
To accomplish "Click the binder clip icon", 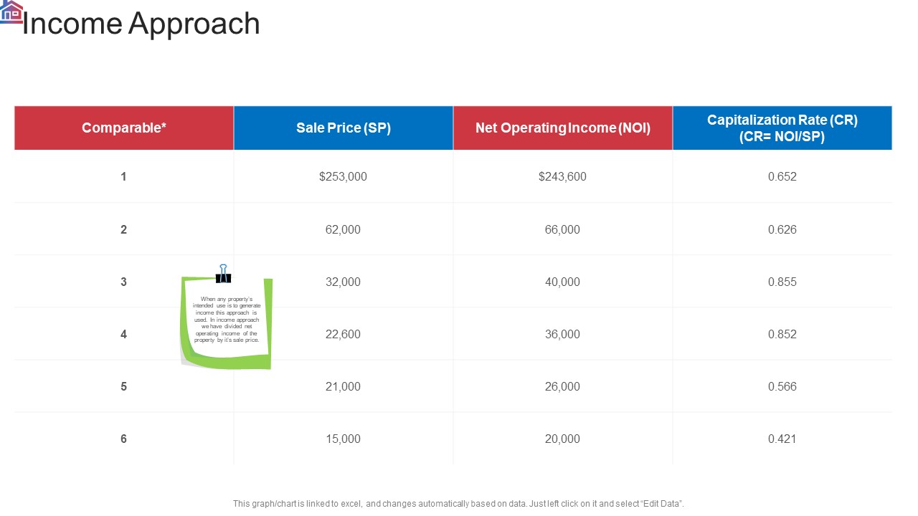I will (x=224, y=274).
